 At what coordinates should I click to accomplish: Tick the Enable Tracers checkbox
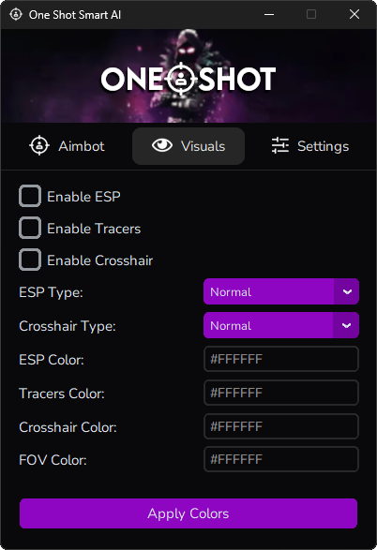(30, 228)
